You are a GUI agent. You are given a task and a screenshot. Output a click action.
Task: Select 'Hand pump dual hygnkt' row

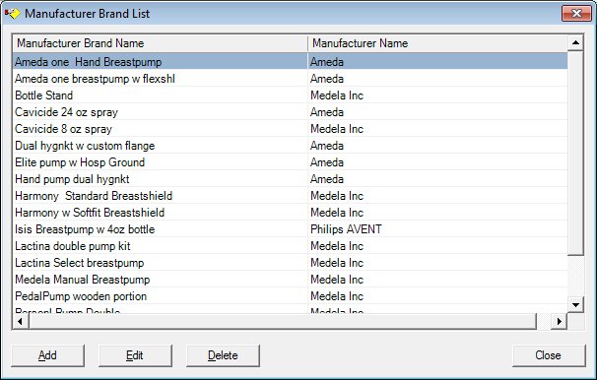[x=290, y=179]
